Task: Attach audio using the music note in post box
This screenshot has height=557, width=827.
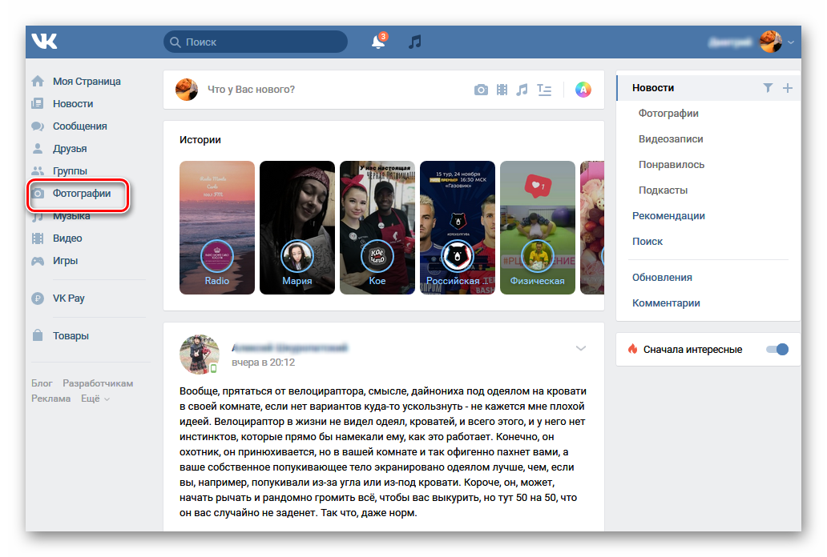Action: pyautogui.click(x=522, y=90)
